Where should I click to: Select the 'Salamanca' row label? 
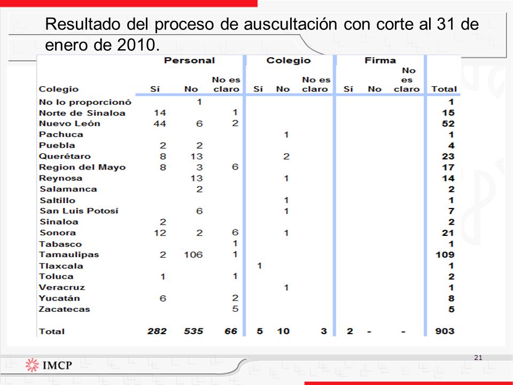68,189
